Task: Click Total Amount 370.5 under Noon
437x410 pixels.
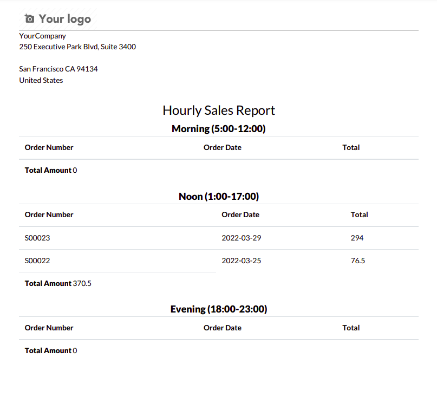Action: [x=58, y=283]
